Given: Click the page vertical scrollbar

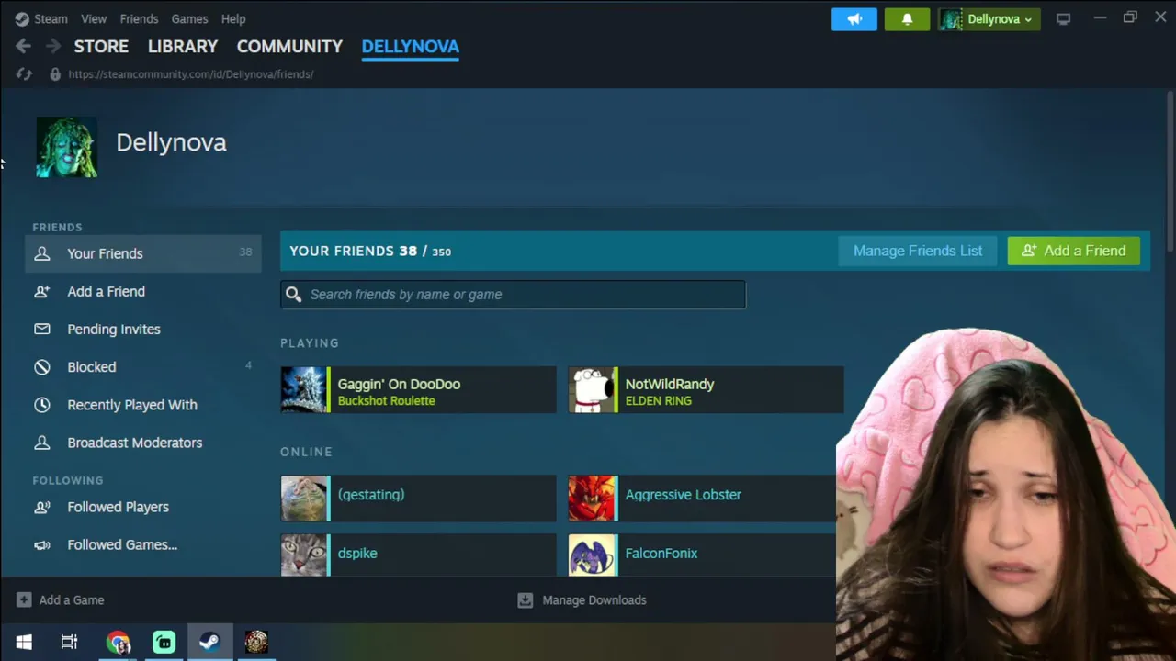Looking at the screenshot, I should tap(1170, 170).
